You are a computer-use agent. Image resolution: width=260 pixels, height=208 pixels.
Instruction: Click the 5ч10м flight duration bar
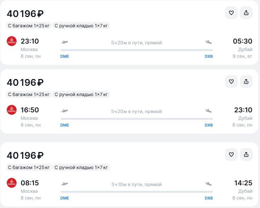click(137, 192)
